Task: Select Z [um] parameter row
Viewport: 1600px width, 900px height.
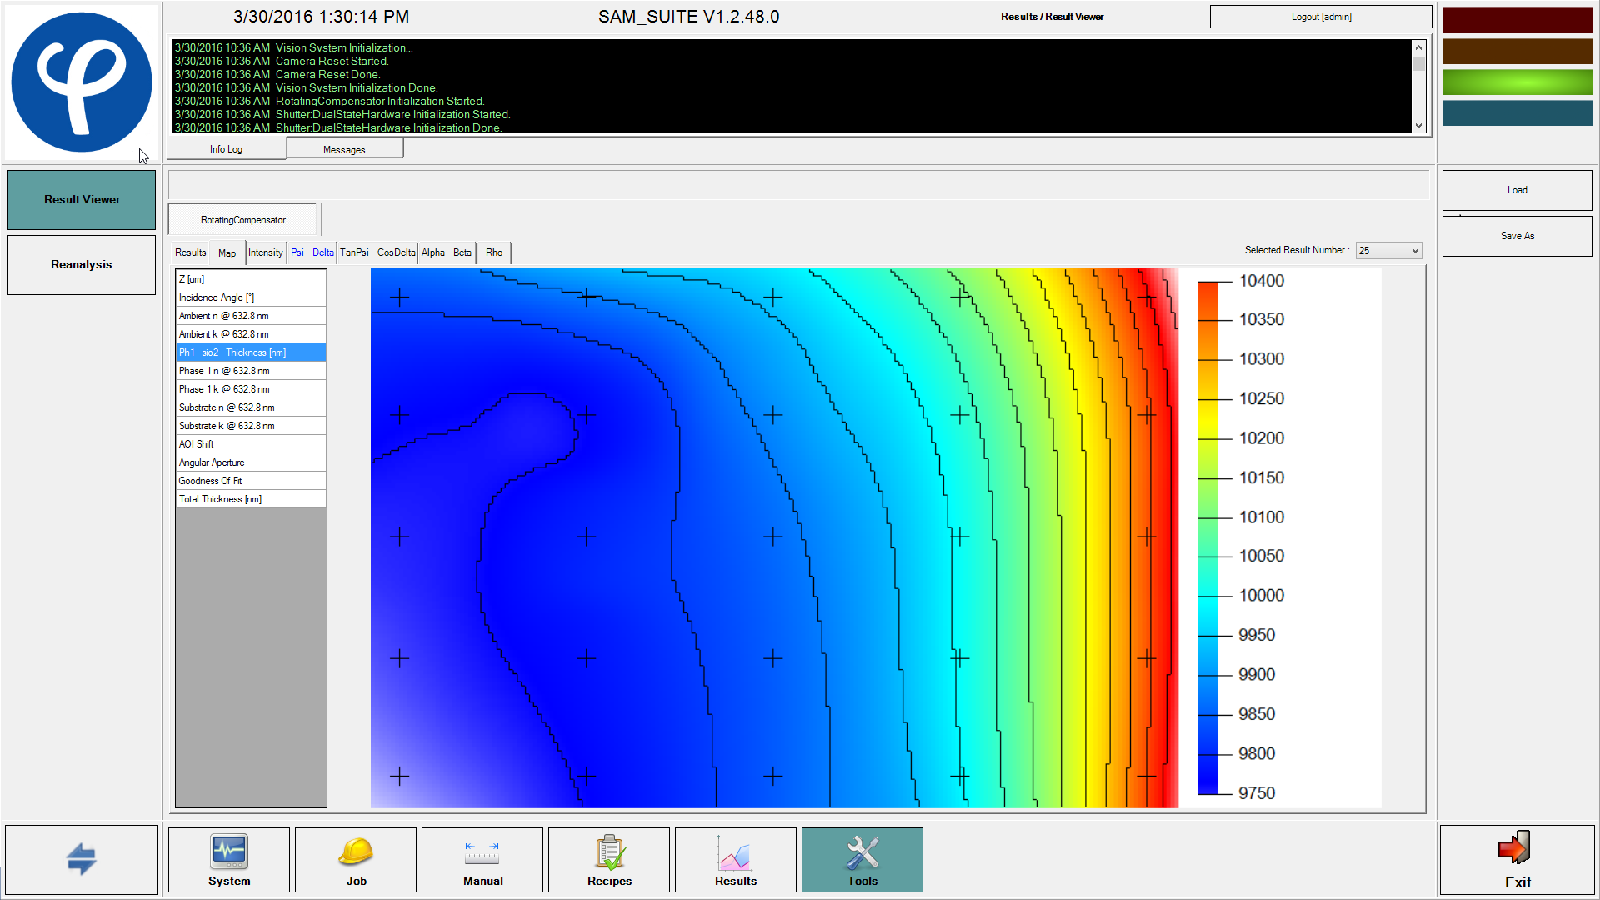Action: (251, 279)
